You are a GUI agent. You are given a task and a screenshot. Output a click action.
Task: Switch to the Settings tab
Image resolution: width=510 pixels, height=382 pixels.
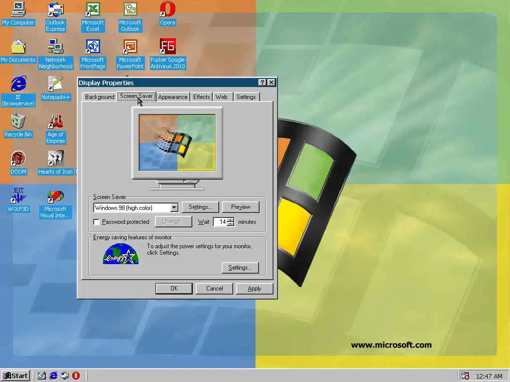[246, 97]
